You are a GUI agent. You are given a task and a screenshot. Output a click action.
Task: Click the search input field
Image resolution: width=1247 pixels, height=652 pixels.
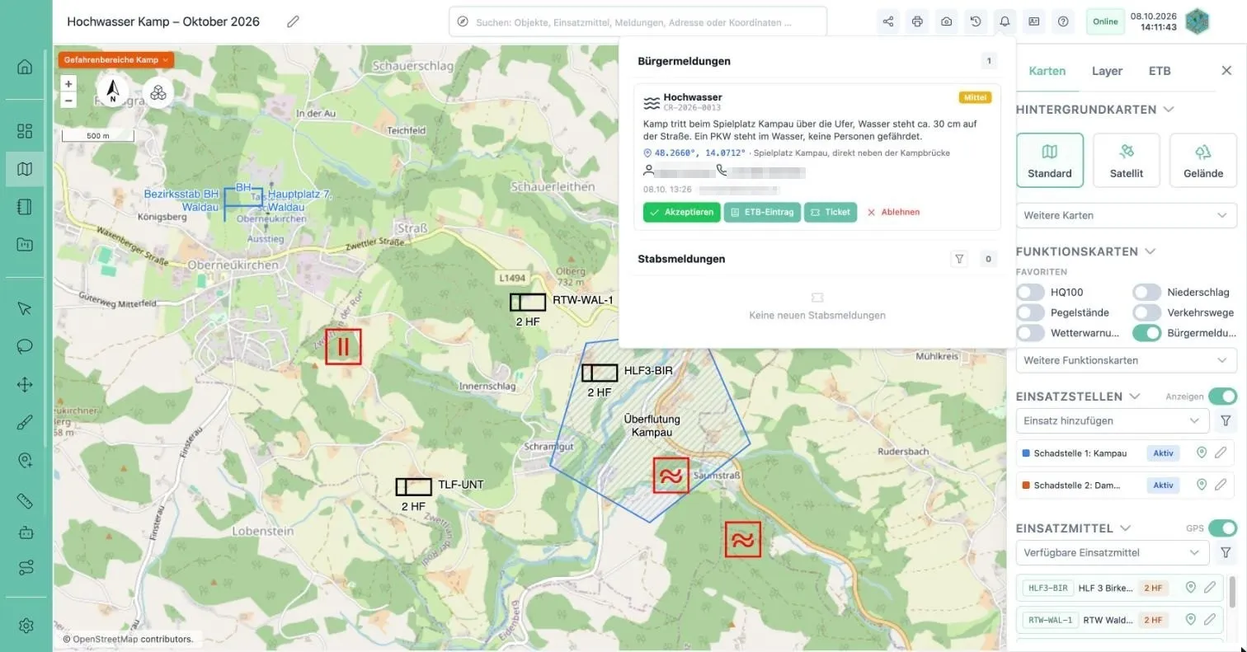638,22
